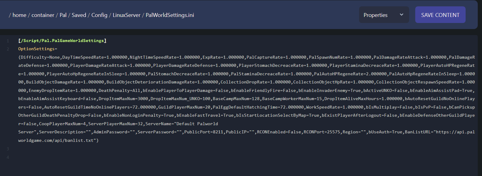Screen dimensions: 482x176
Task: Navigate to the home breadcrumb folder
Action: 19,15
